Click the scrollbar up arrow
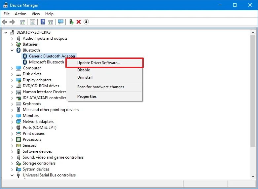The image size is (258, 189). tap(253, 33)
